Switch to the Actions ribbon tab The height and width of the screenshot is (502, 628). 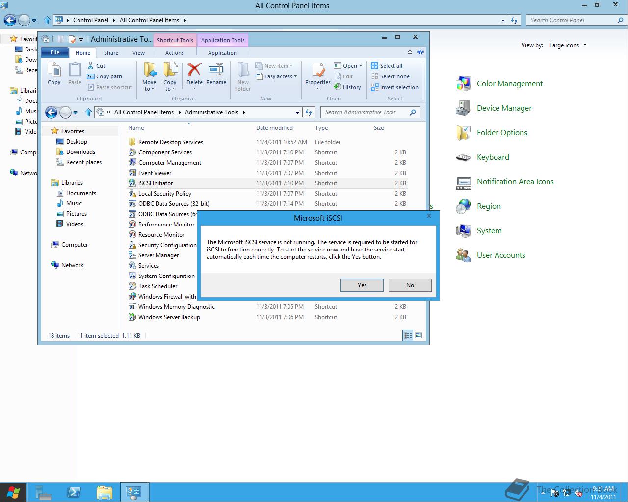tap(175, 53)
